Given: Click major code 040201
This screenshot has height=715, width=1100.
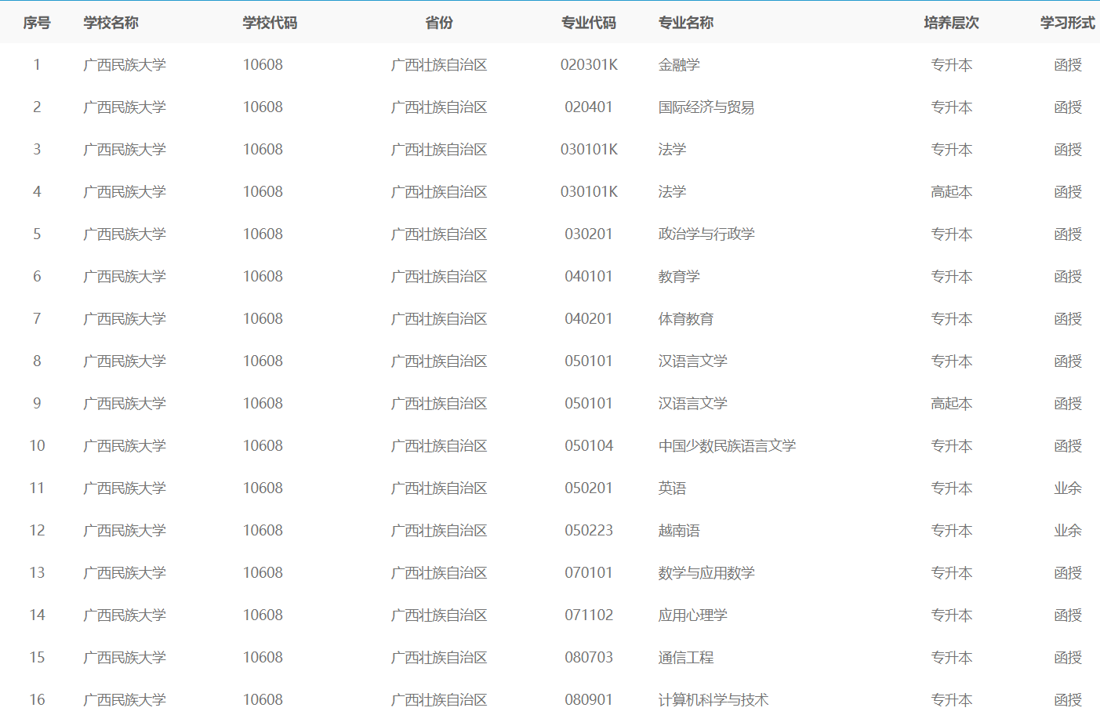Looking at the screenshot, I should pyautogui.click(x=589, y=319).
